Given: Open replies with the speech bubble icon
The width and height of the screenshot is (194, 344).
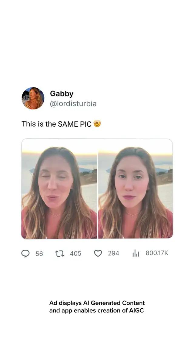Looking at the screenshot, I should pos(26,254).
